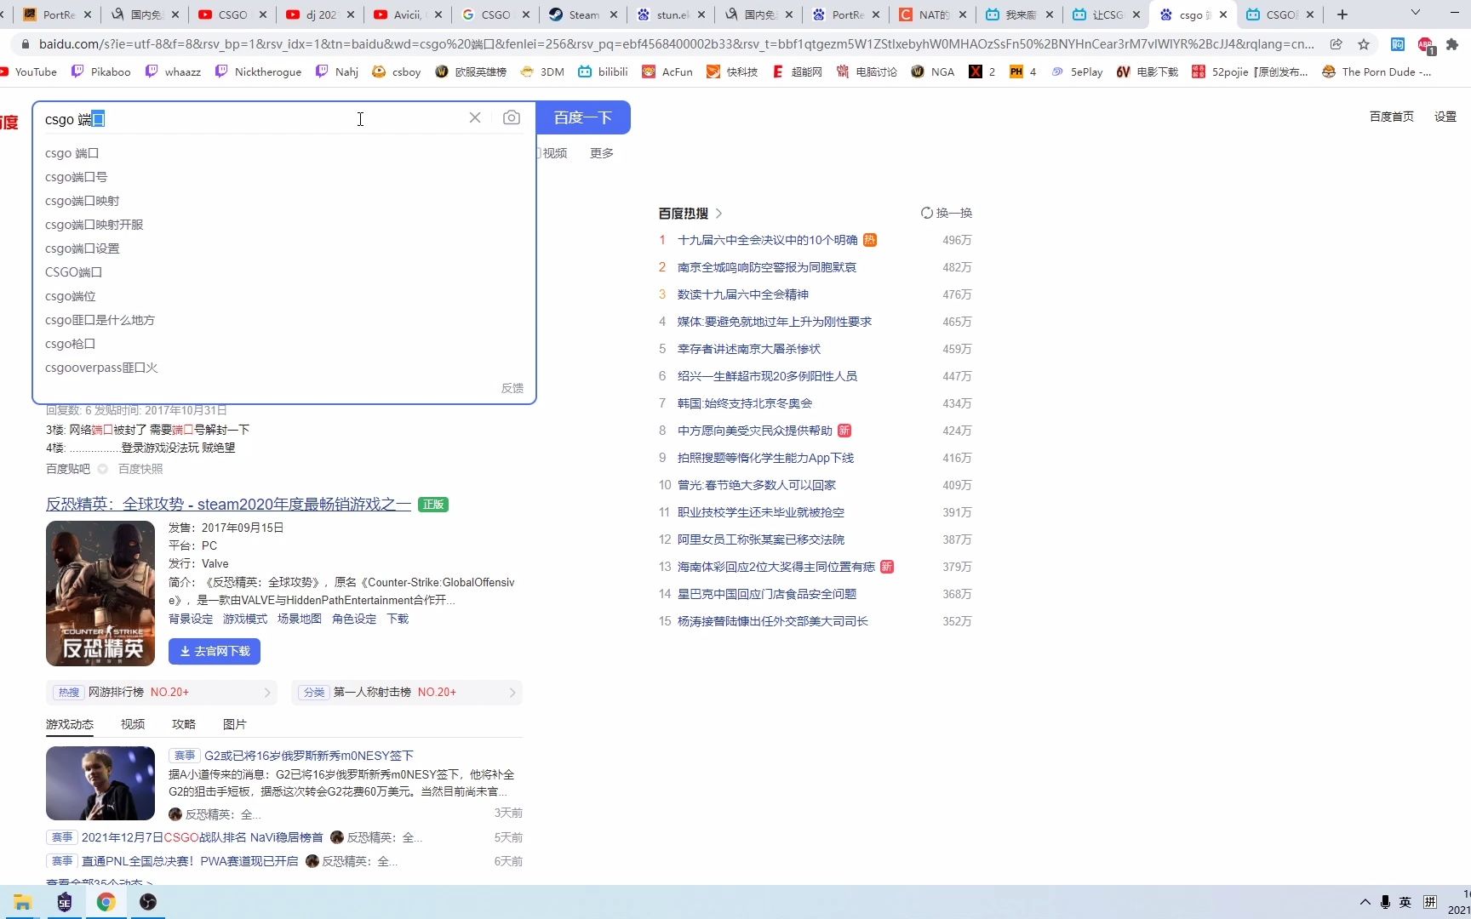
Task: Open Nicktherogue Twitch bookmark
Action: [258, 71]
